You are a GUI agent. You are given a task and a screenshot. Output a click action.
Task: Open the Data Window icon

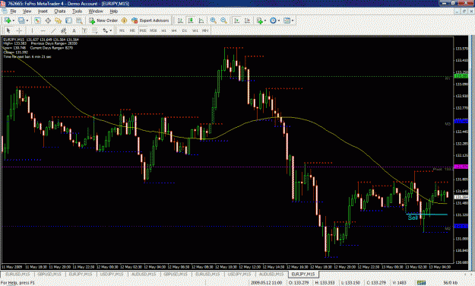click(48, 21)
